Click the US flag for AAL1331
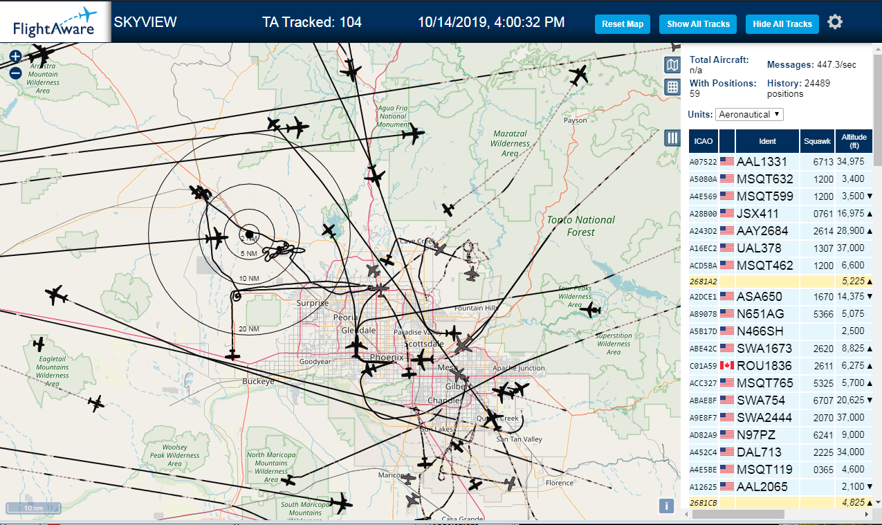The image size is (882, 525). [x=727, y=161]
